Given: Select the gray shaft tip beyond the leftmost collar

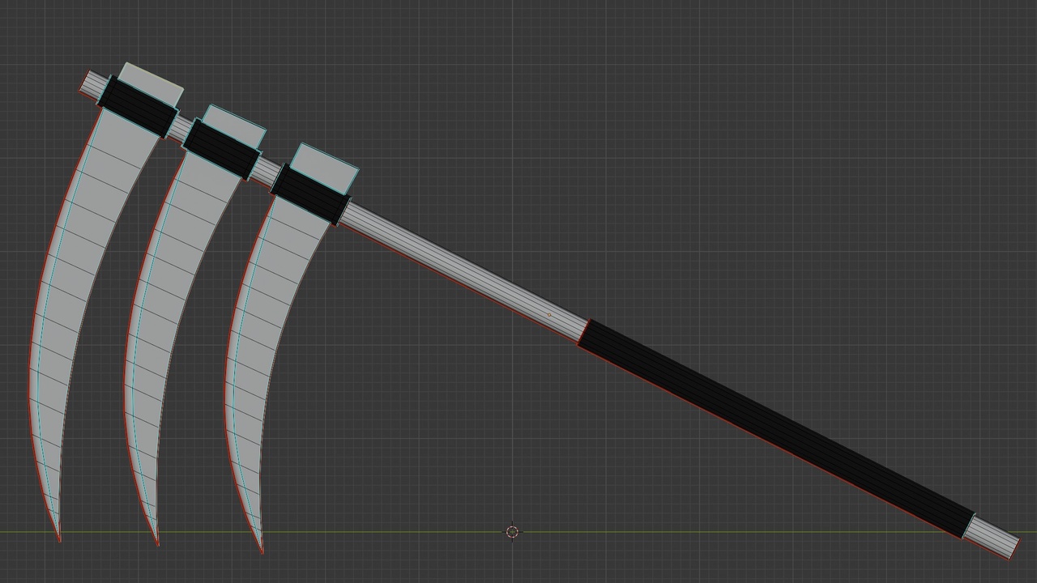Looking at the screenshot, I should tap(94, 83).
